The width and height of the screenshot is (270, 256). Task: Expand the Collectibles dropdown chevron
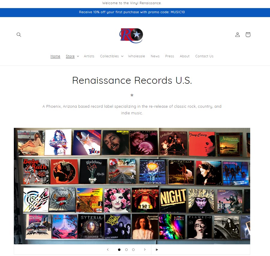click(122, 56)
